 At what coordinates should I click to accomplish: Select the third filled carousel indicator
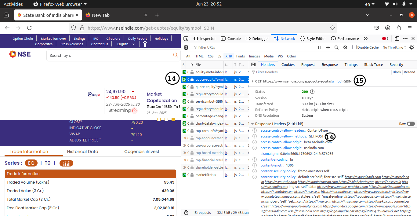point(173,119)
